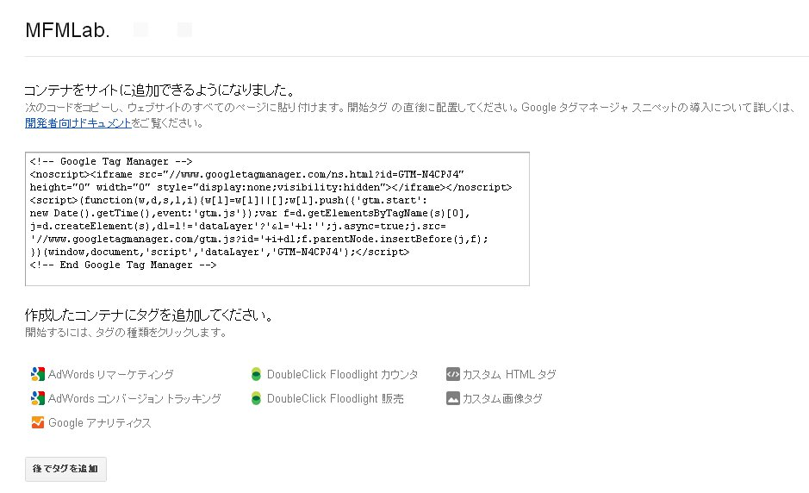809x493 pixels.
Task: Click the AdWords コンバージョン トラッキング icon
Action: (x=38, y=398)
